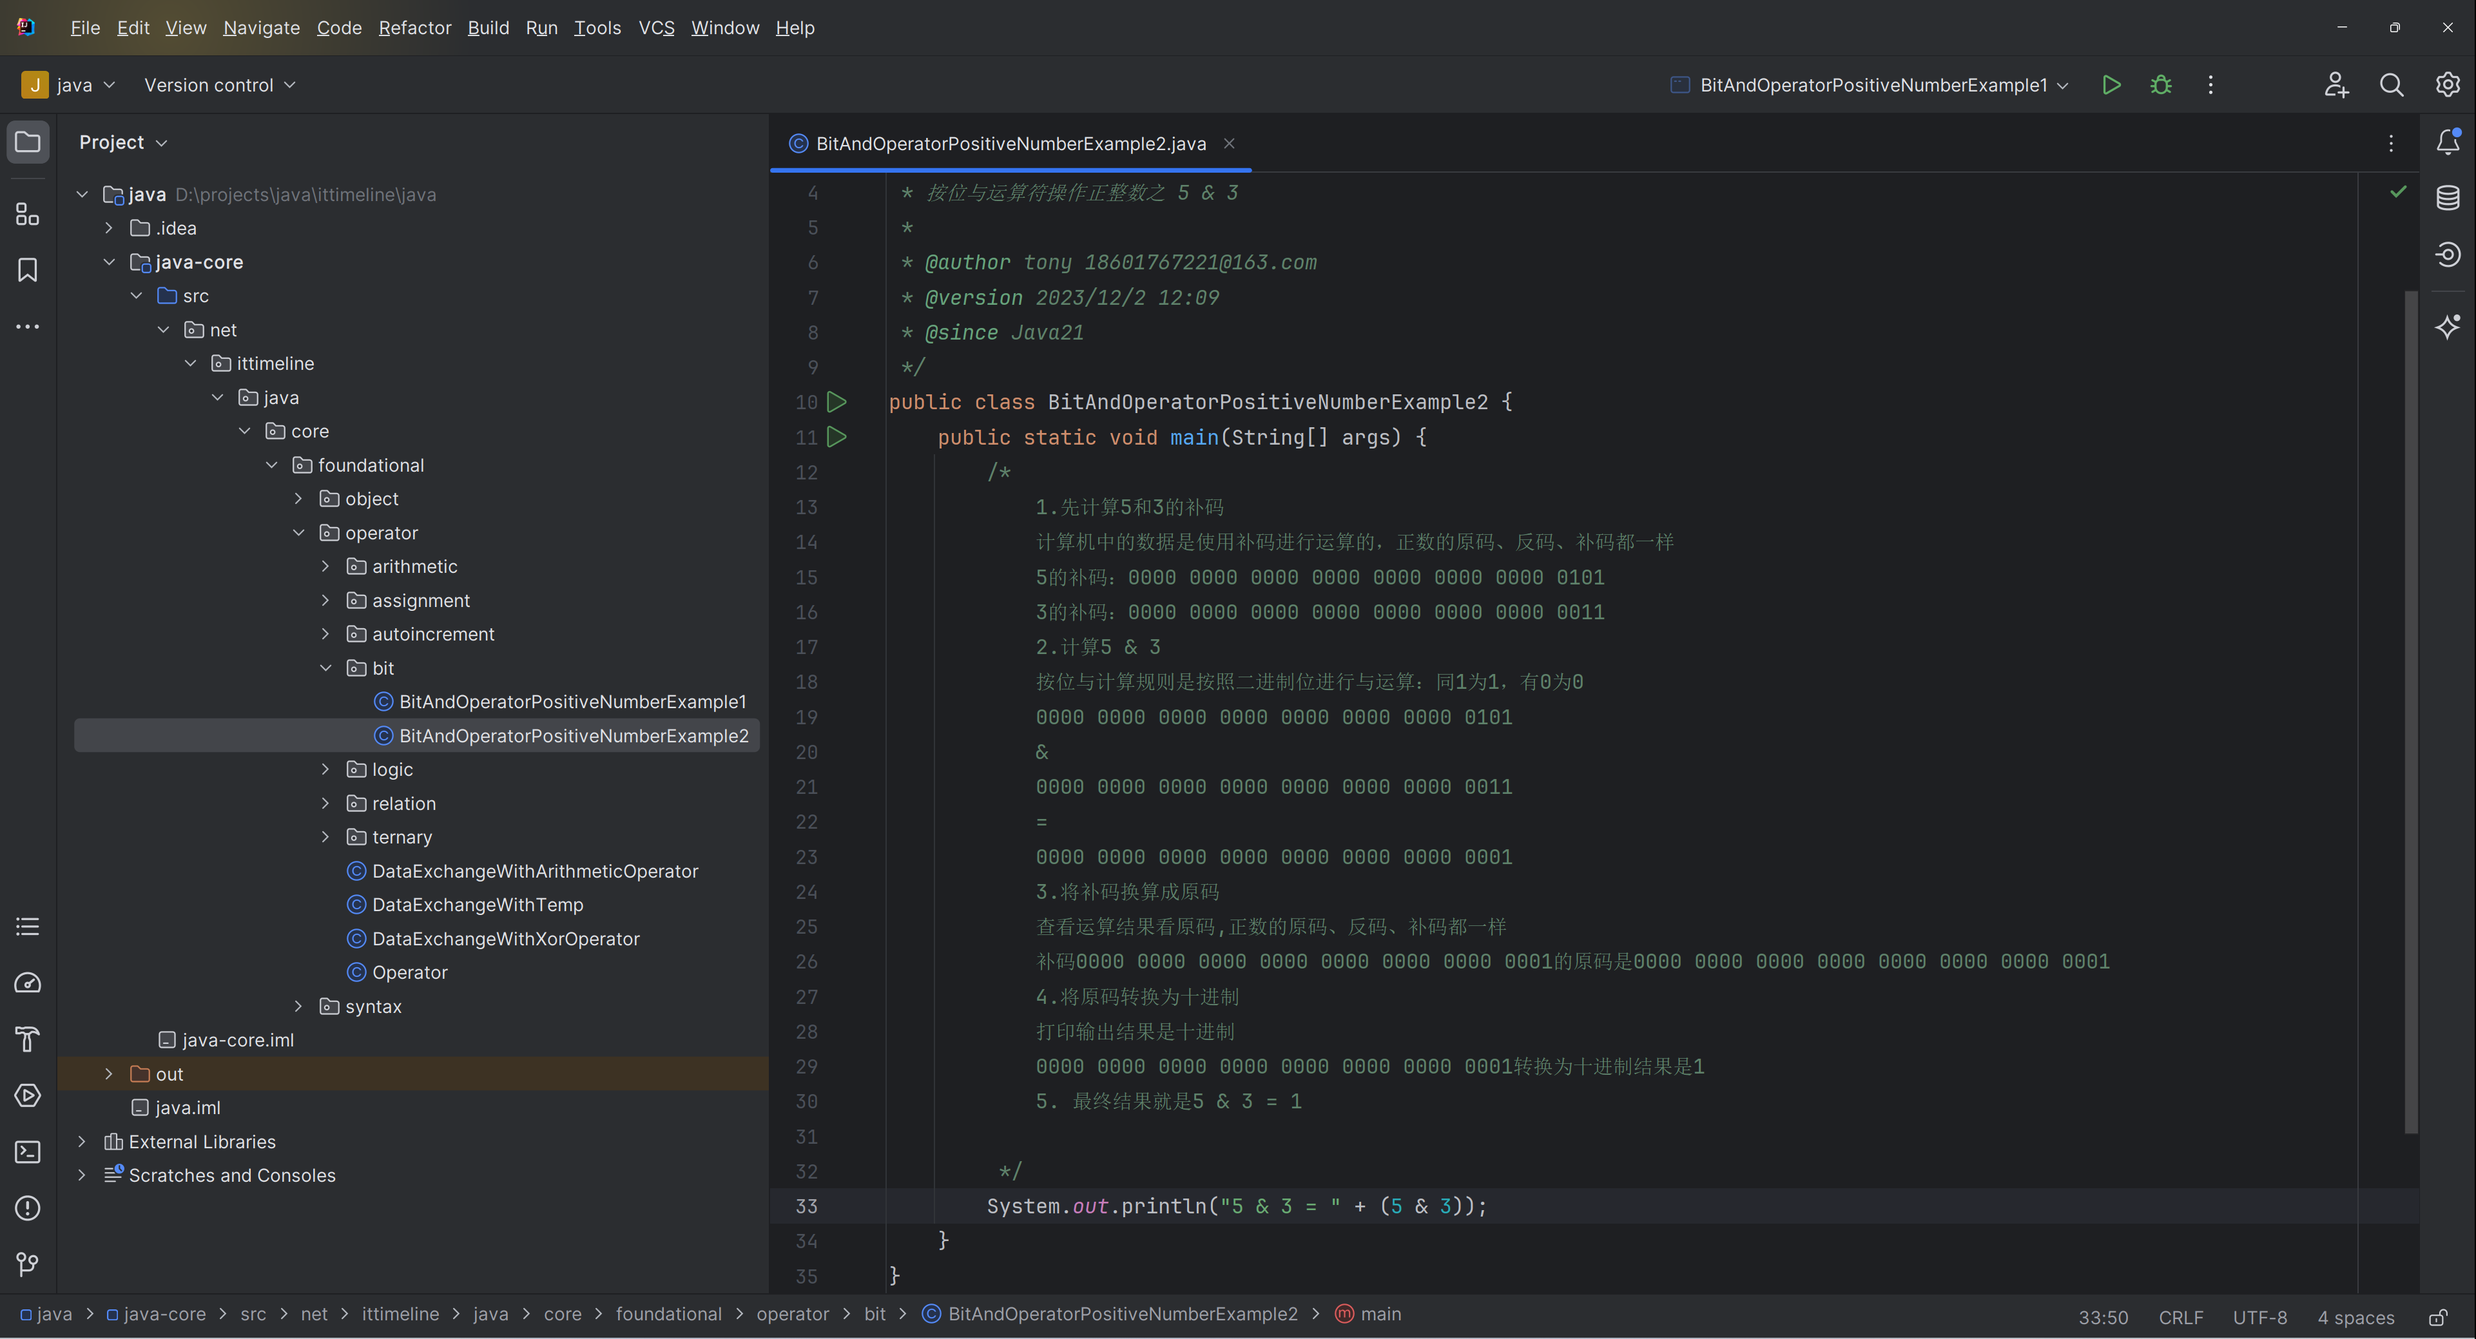Open more run actions menu

click(2210, 84)
